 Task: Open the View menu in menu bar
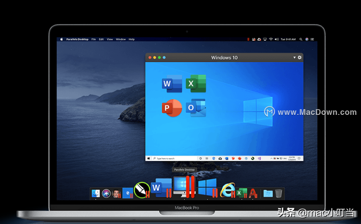tap(110, 39)
